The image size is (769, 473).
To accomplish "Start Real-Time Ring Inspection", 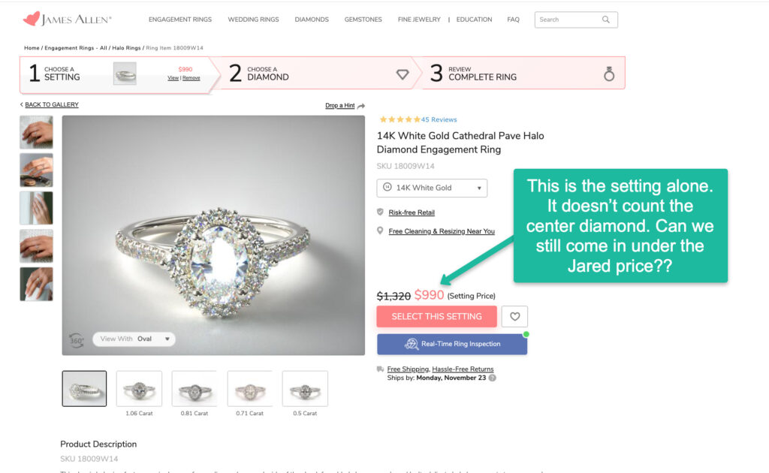I will coord(452,344).
